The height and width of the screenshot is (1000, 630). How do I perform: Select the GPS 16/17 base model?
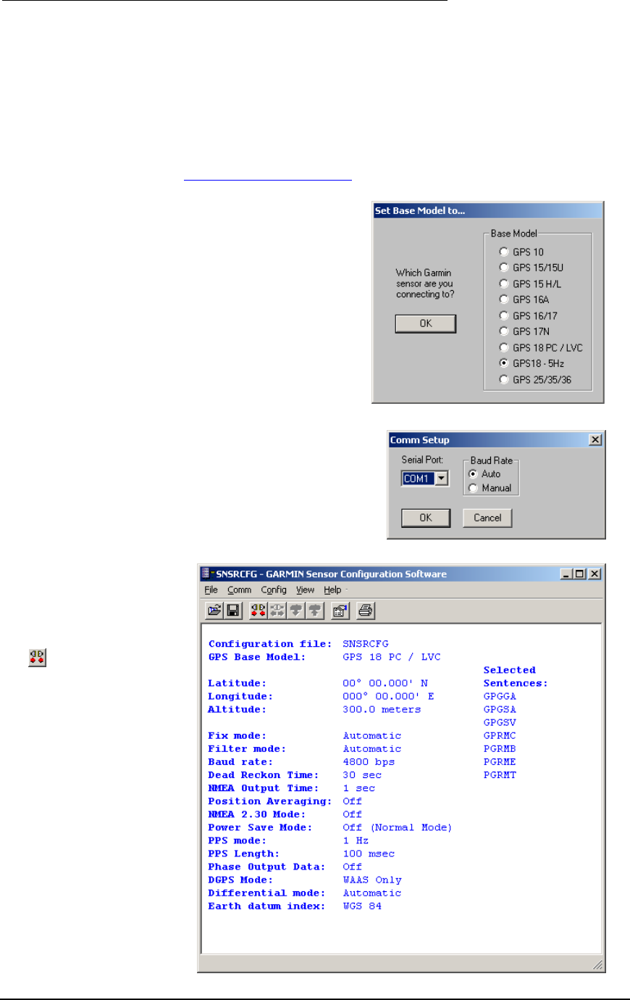click(504, 315)
